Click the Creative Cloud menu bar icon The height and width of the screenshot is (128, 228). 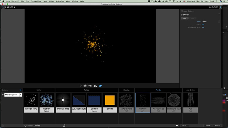159,1
